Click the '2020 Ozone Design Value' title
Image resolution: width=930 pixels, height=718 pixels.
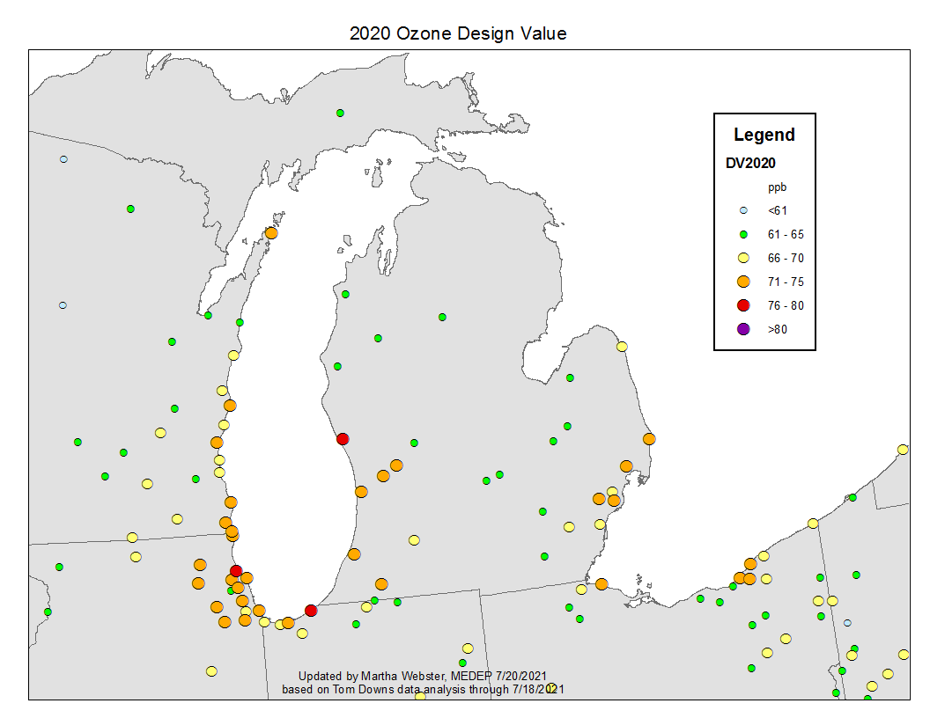(458, 33)
